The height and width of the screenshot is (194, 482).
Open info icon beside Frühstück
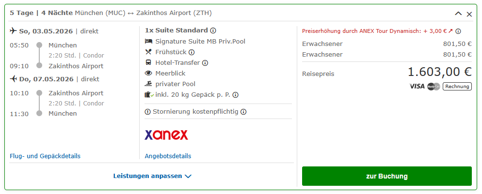(x=192, y=52)
